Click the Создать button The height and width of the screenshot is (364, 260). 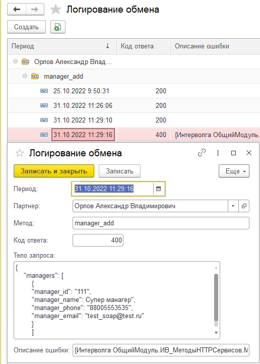(26, 27)
